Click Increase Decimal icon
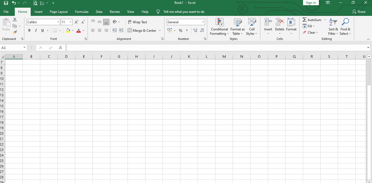Viewport: 372px width, 183px height. [x=195, y=30]
